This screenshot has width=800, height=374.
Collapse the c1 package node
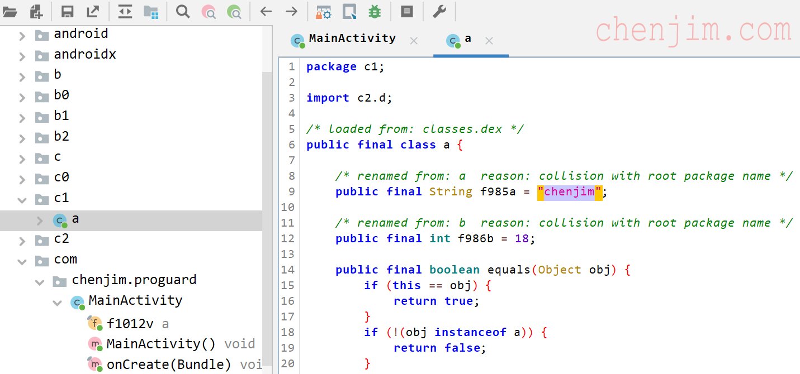(22, 199)
